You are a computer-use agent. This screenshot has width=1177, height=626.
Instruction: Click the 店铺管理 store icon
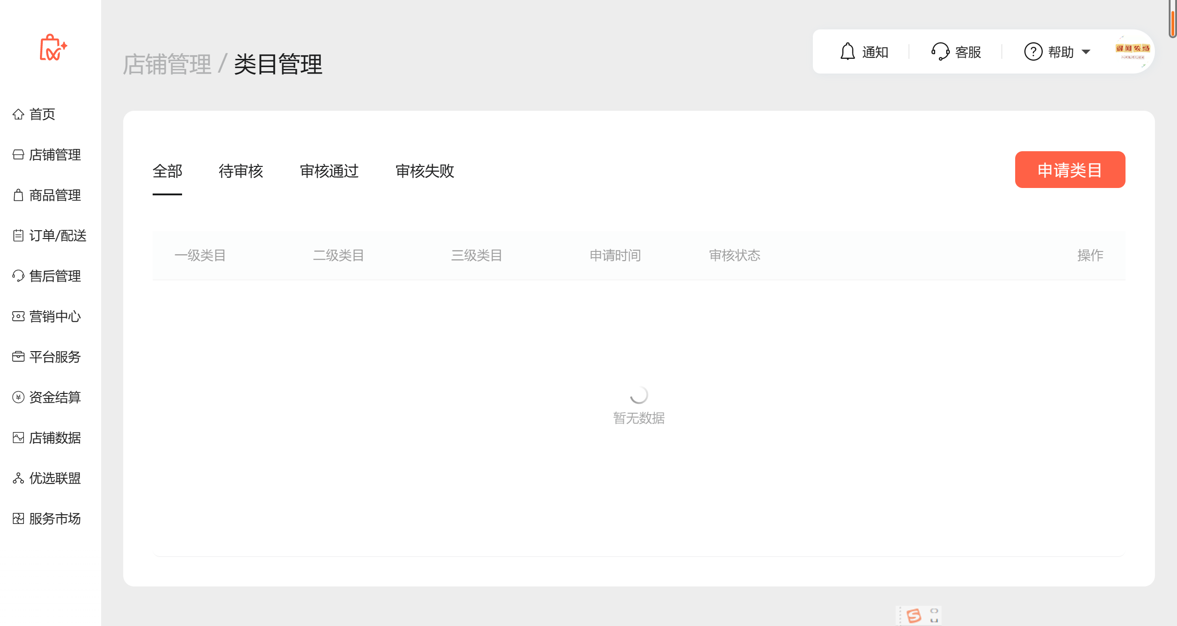pos(18,154)
